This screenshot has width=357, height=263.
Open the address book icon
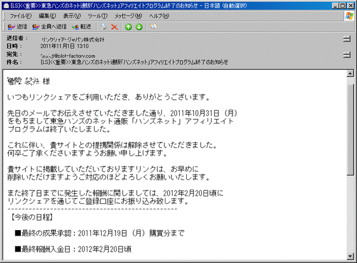tap(154, 27)
